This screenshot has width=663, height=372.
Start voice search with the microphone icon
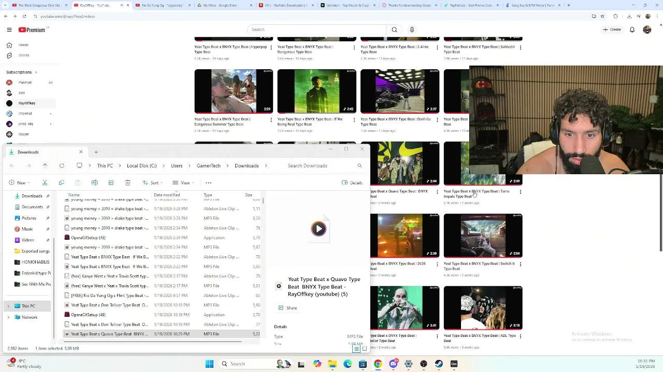pyautogui.click(x=412, y=29)
